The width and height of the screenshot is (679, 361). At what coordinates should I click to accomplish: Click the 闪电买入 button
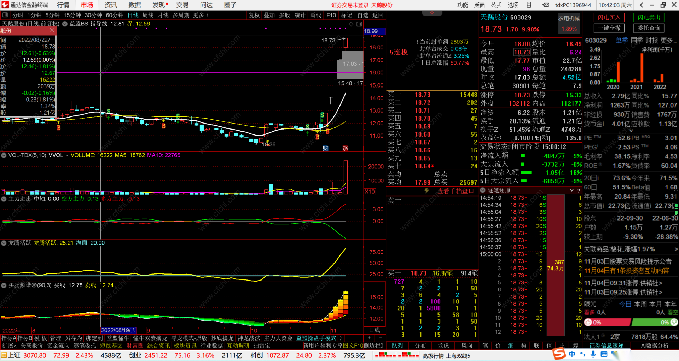coord(609,17)
